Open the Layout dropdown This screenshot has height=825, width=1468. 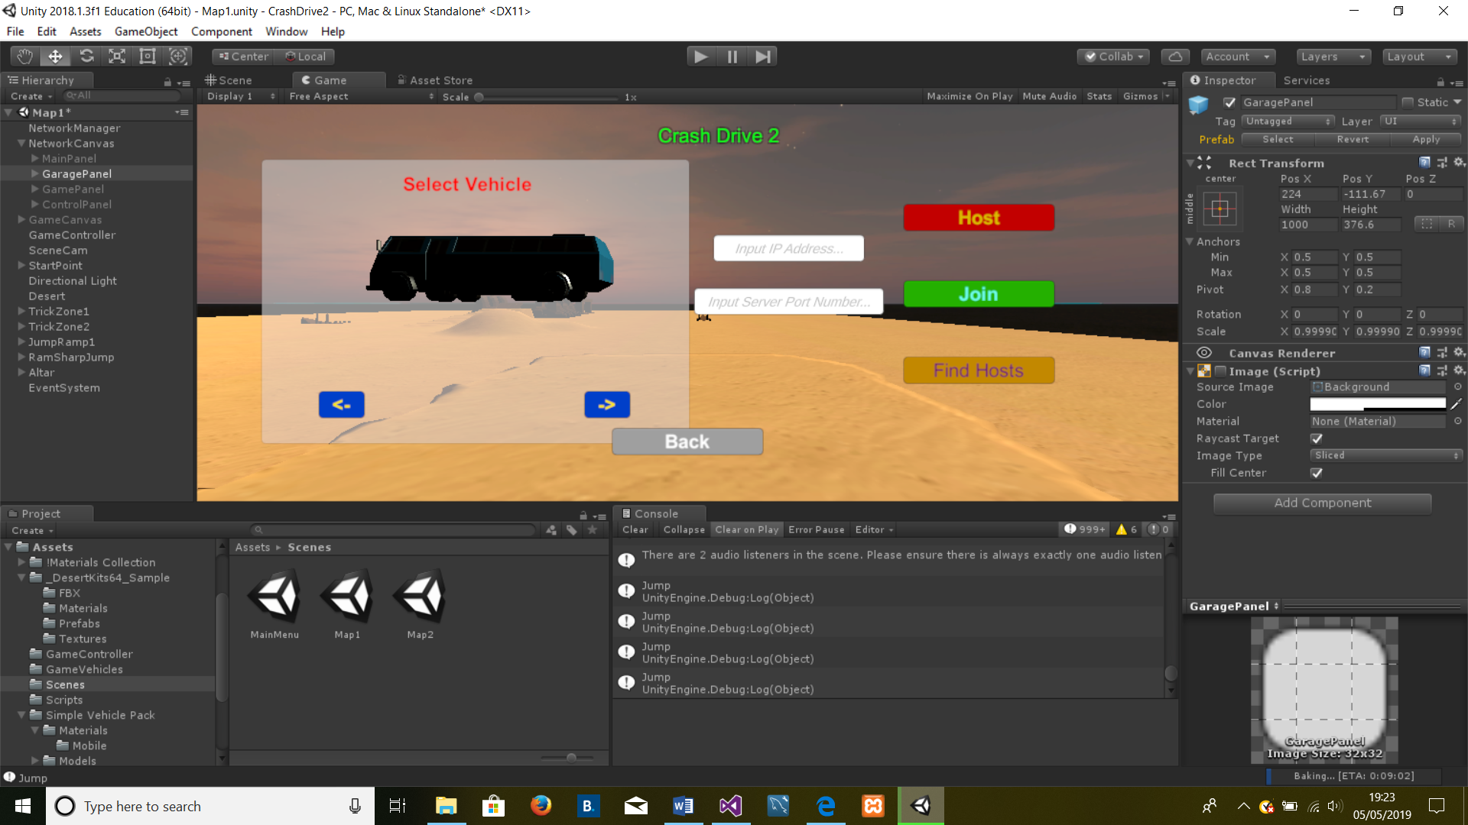(x=1419, y=57)
